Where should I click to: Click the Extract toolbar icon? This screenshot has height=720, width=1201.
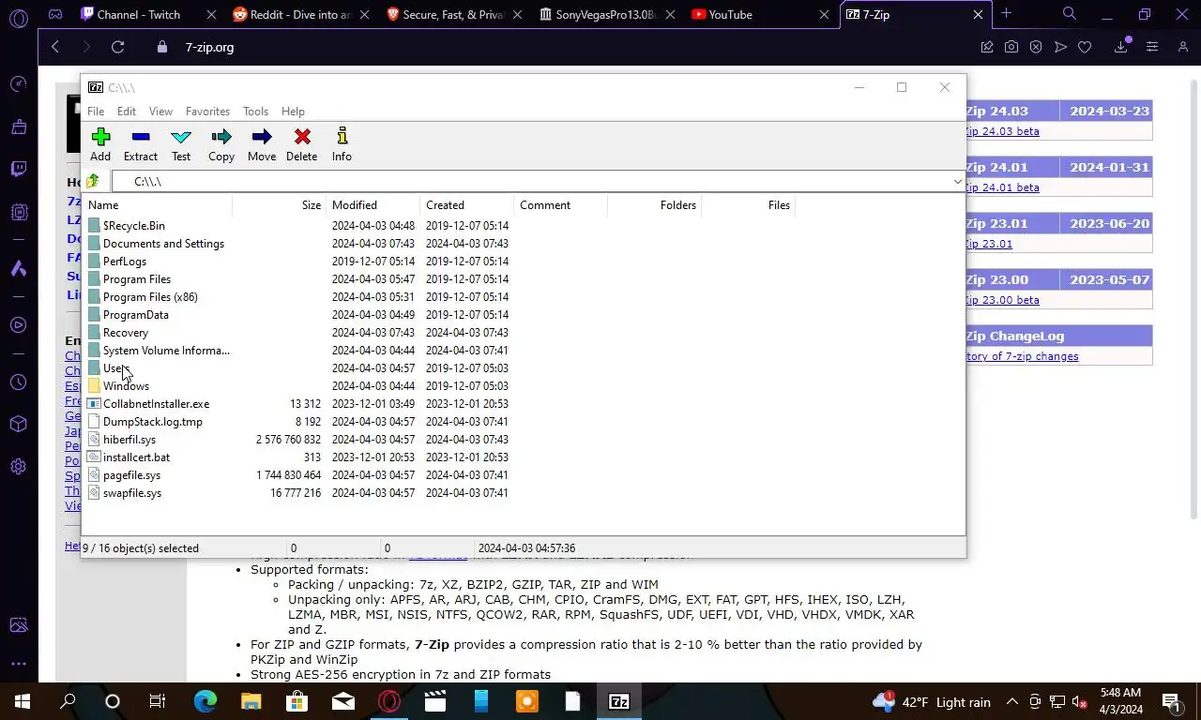coord(141,137)
